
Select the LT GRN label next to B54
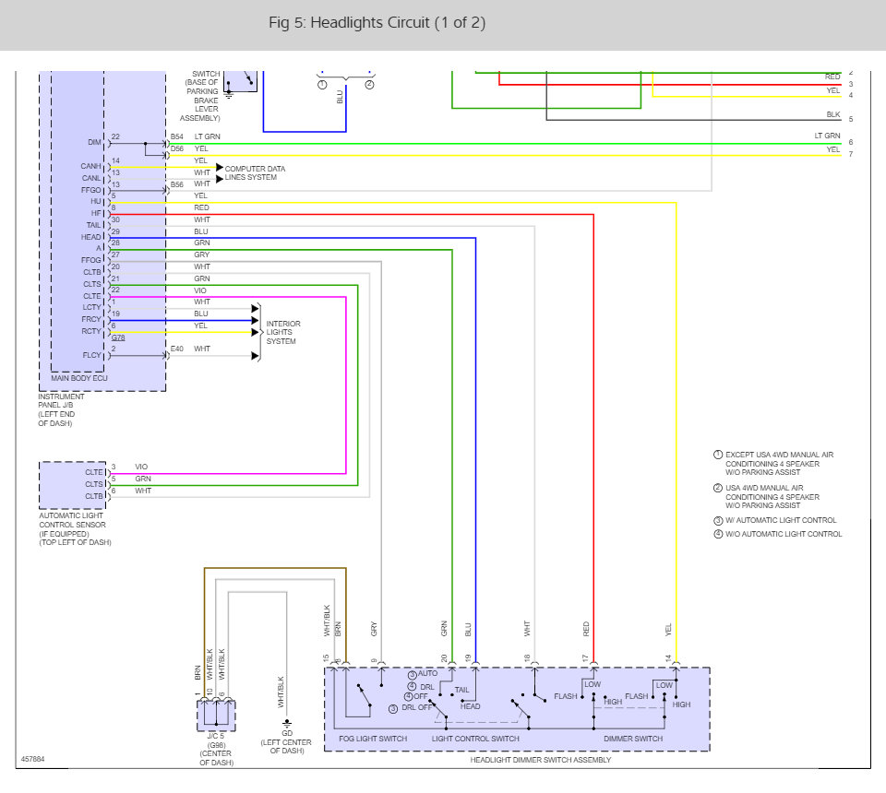tap(208, 136)
